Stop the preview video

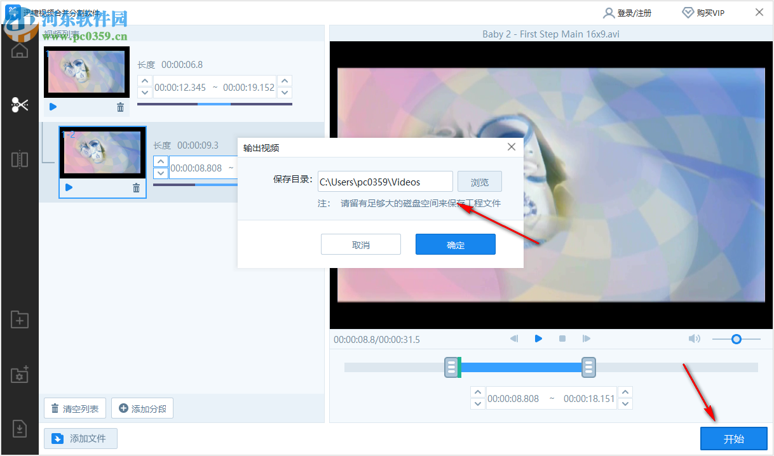(x=562, y=339)
